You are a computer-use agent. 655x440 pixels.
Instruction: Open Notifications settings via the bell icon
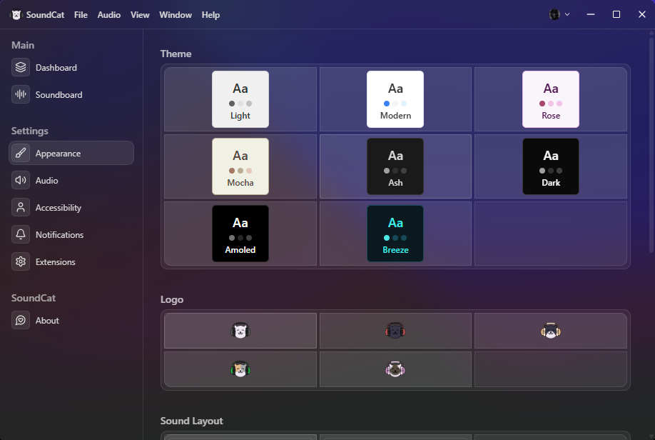[21, 234]
